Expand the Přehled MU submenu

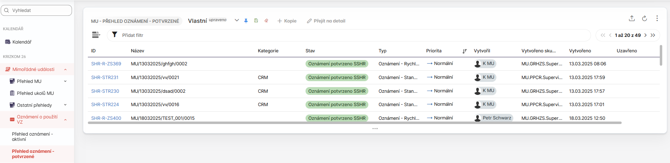[x=65, y=81]
